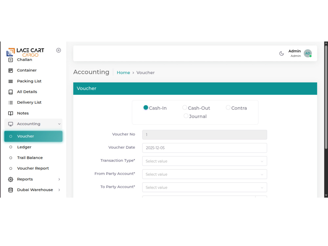Expand the Reports submenu arrow
328x246 pixels.
click(x=59, y=179)
